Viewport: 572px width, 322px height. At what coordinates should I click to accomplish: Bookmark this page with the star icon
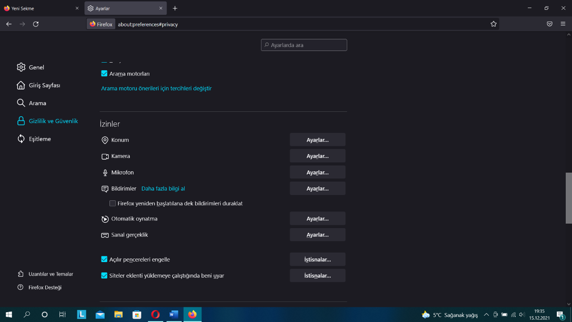493,24
